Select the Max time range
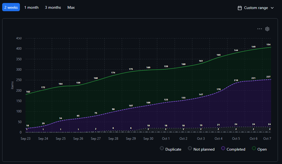282x164 pixels. (71, 7)
